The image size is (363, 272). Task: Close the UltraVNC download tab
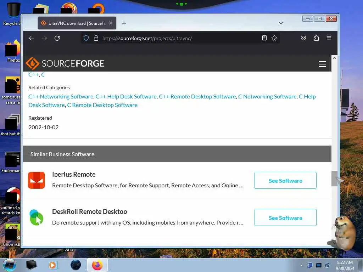tap(111, 23)
